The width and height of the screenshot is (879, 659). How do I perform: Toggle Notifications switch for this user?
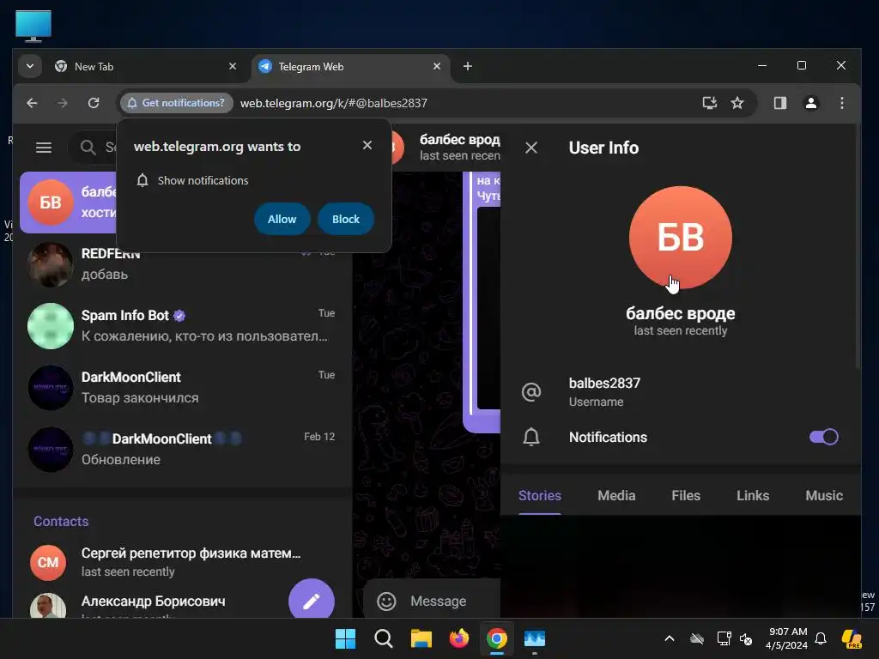[x=823, y=437]
